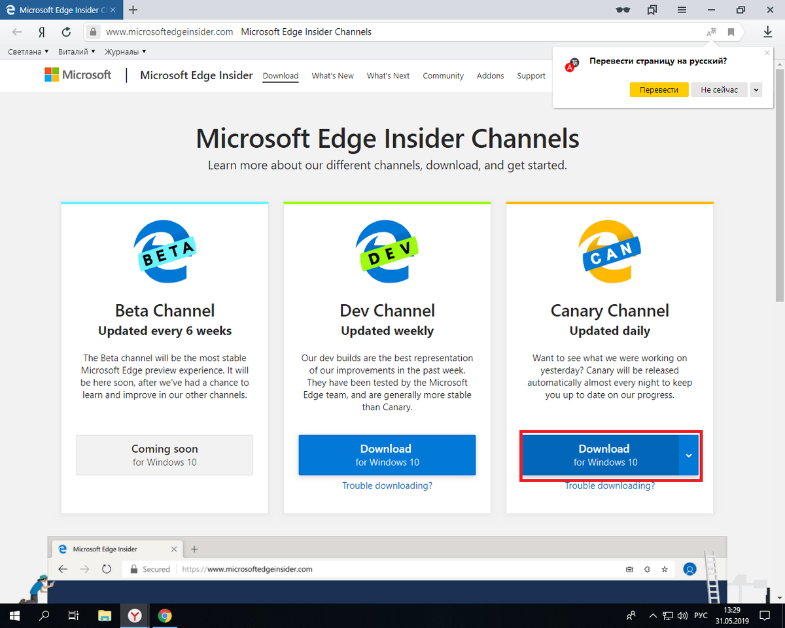Open the What's New nav item
This screenshot has height=628, width=785.
click(x=332, y=76)
